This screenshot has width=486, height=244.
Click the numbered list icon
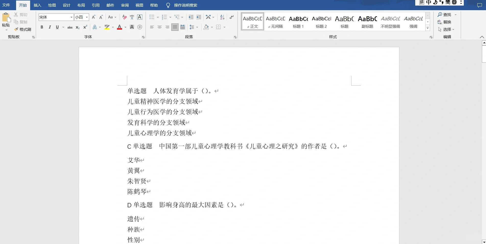click(x=164, y=17)
